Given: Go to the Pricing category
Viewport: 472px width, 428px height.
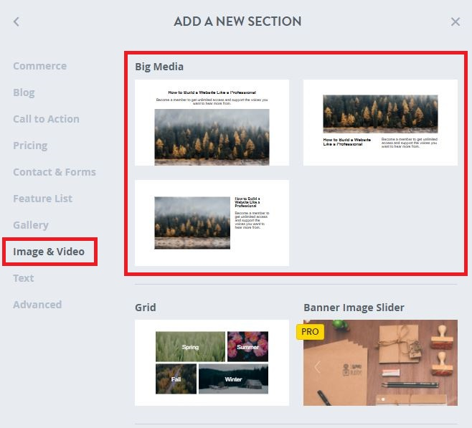Looking at the screenshot, I should [x=30, y=146].
